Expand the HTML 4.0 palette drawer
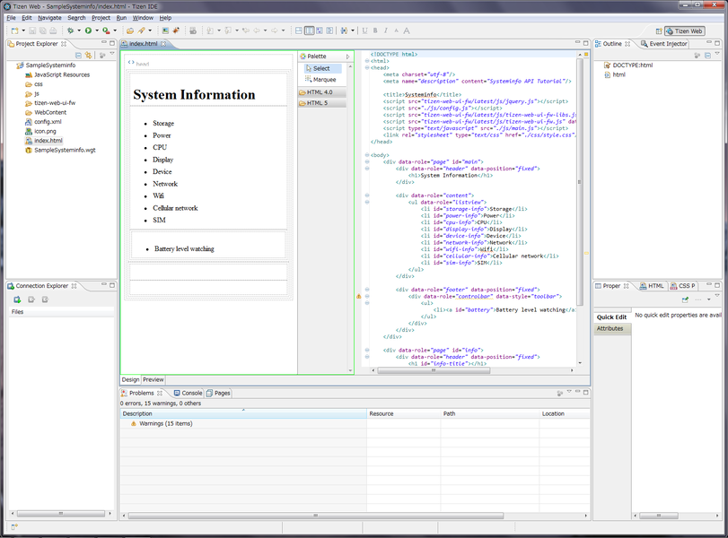Viewport: 728px width, 538px height. click(322, 92)
